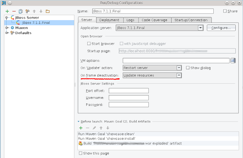Click the Maven gear icon in tree
This screenshot has width=243, height=158.
pos(13,28)
